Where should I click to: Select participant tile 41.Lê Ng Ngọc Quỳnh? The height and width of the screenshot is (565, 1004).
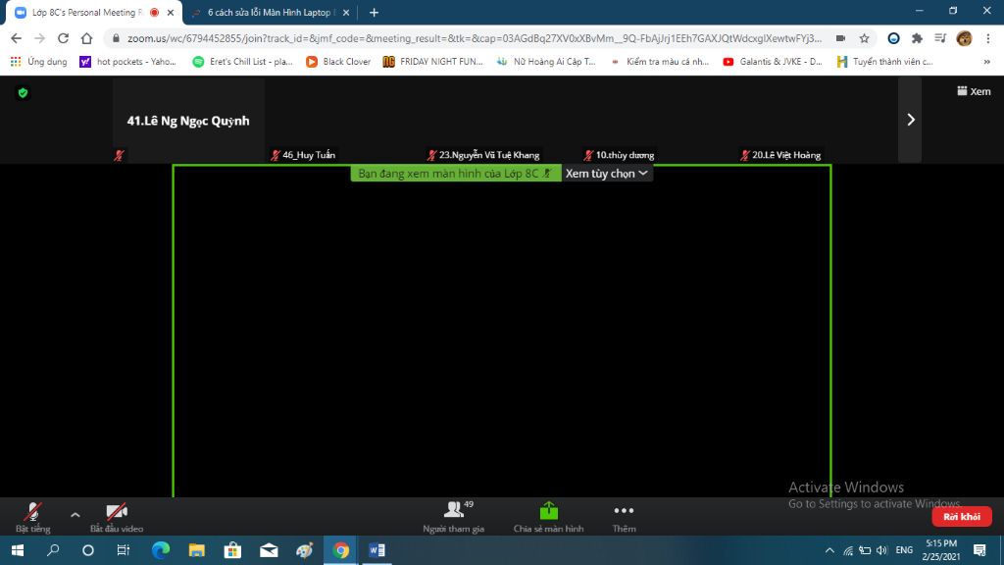[188, 120]
